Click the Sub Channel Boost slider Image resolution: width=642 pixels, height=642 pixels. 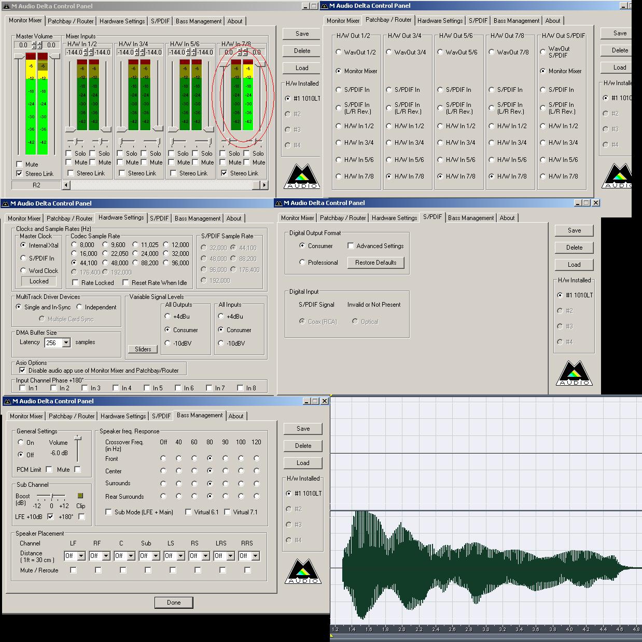(x=52, y=497)
